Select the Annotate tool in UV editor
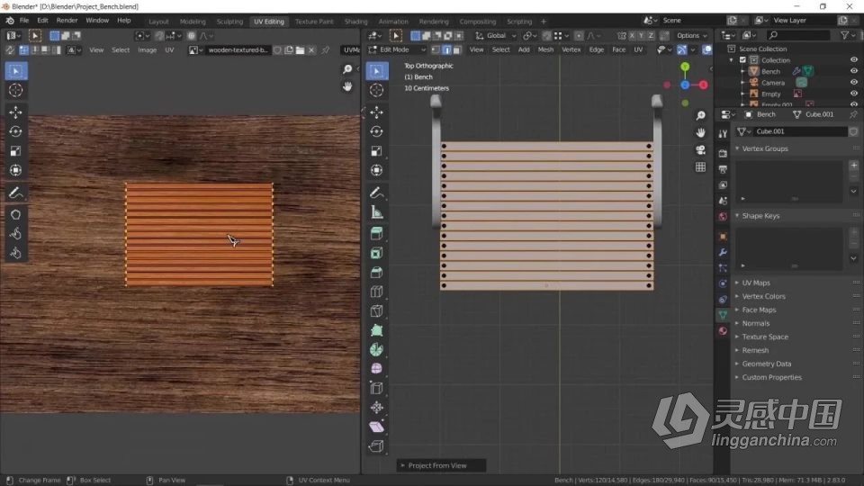The width and height of the screenshot is (864, 486). [x=15, y=193]
